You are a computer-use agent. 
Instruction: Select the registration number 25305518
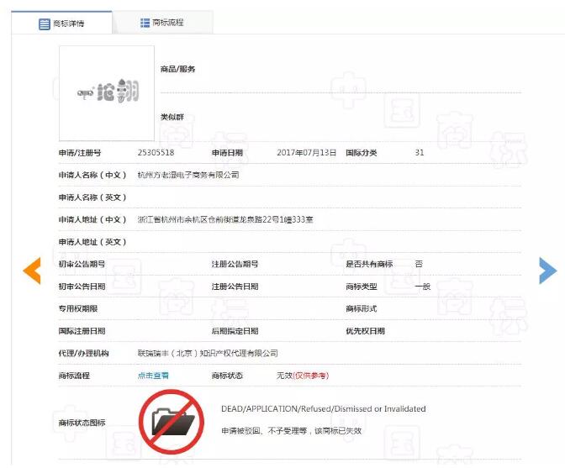(x=156, y=153)
